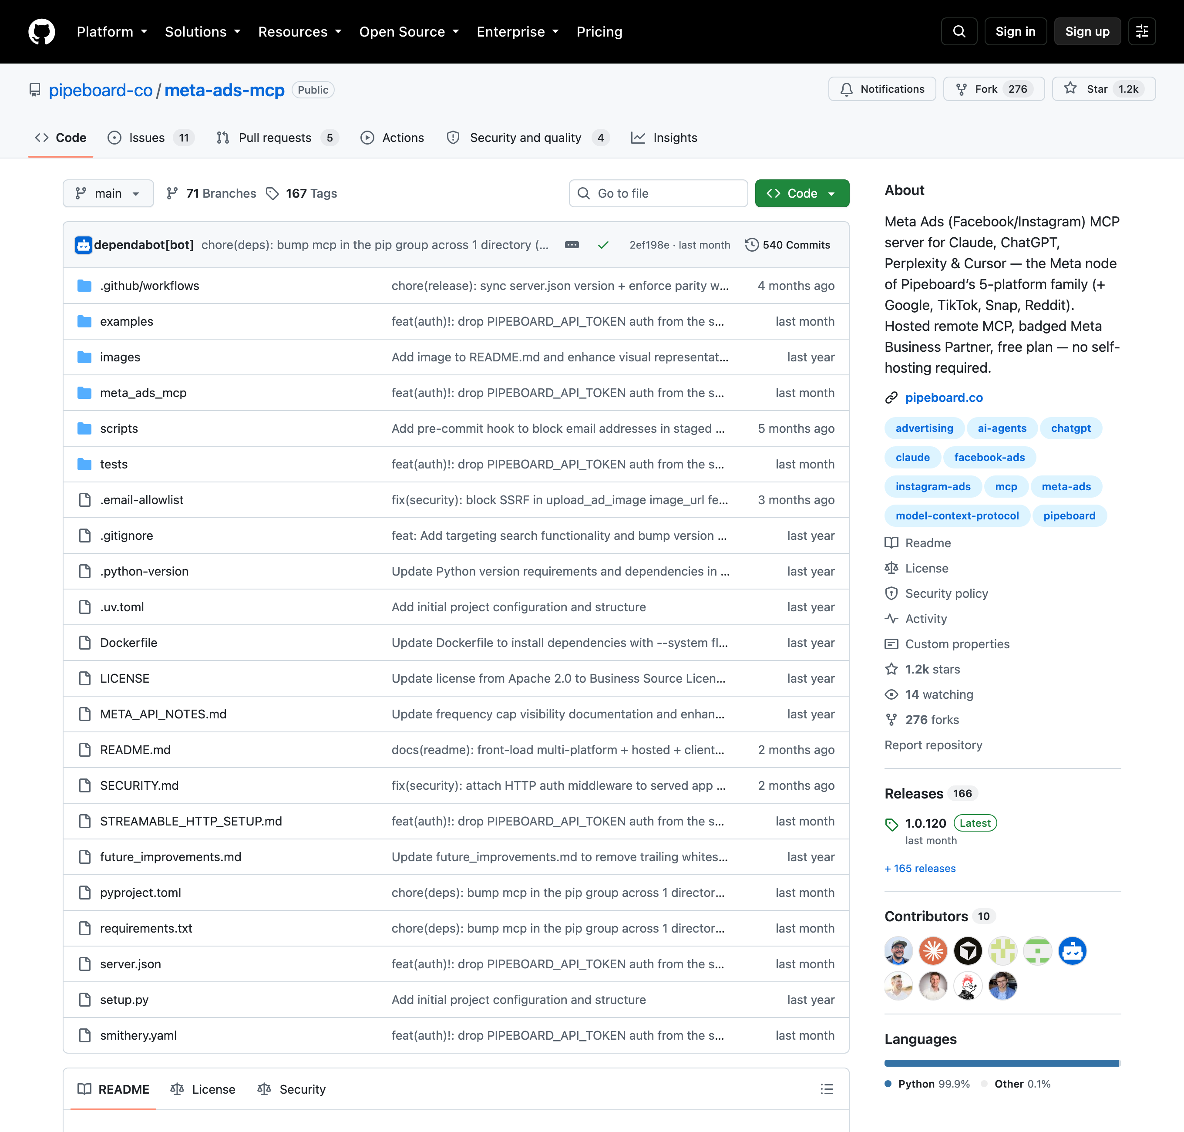Image resolution: width=1184 pixels, height=1132 pixels.
Task: Switch to the Actions tab
Action: coord(392,138)
